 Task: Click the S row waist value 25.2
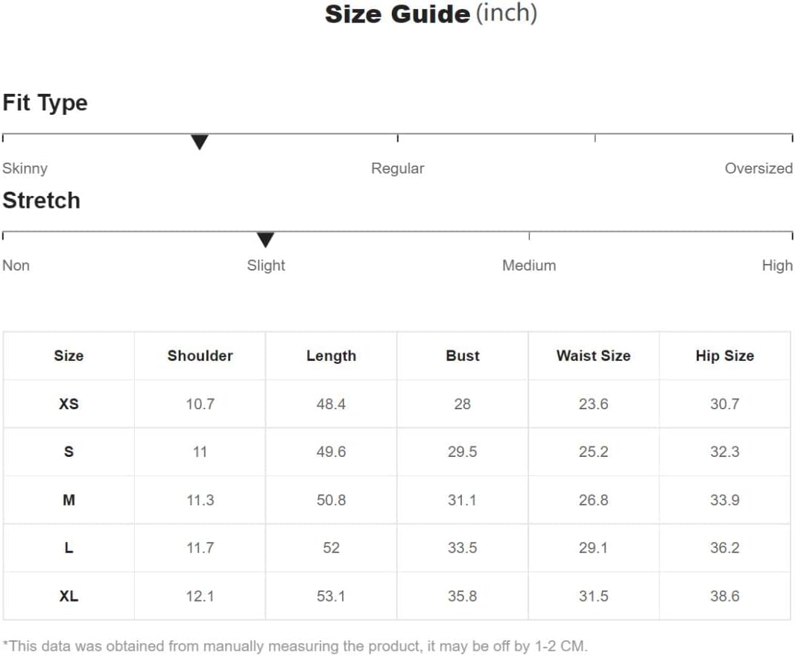coord(593,452)
